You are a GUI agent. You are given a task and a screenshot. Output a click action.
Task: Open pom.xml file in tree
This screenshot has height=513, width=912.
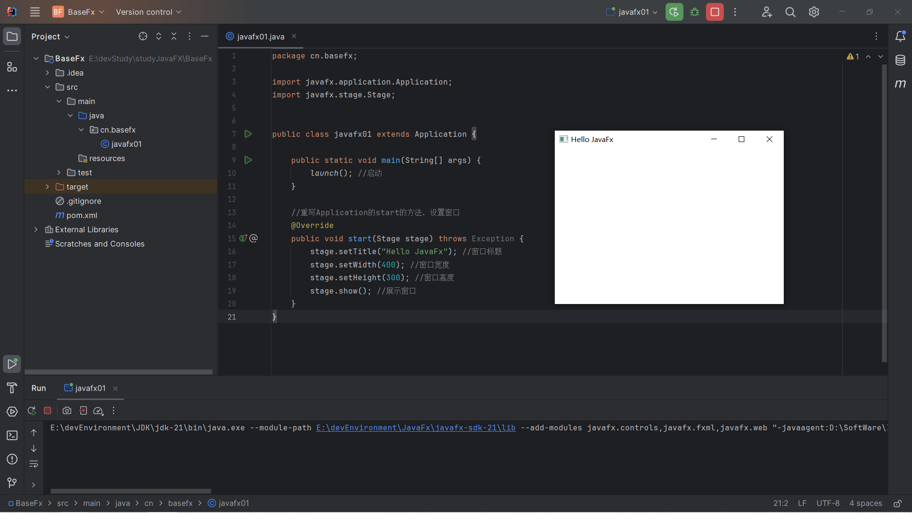(x=82, y=215)
